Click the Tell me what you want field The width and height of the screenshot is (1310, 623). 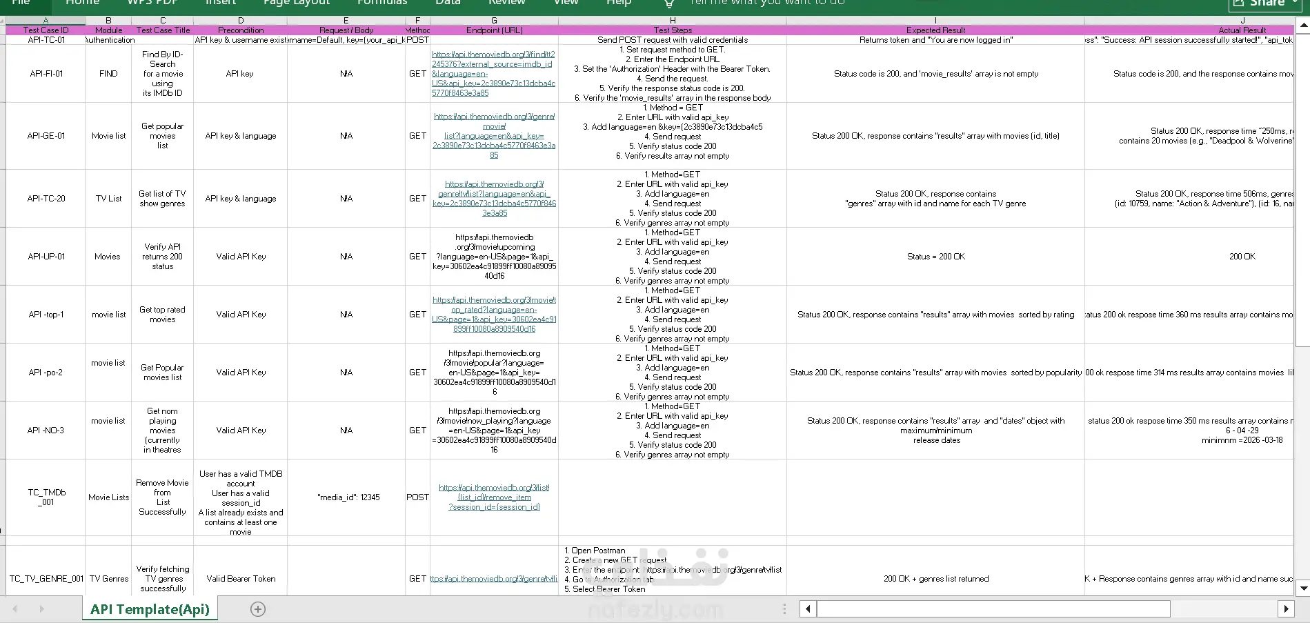[767, 3]
